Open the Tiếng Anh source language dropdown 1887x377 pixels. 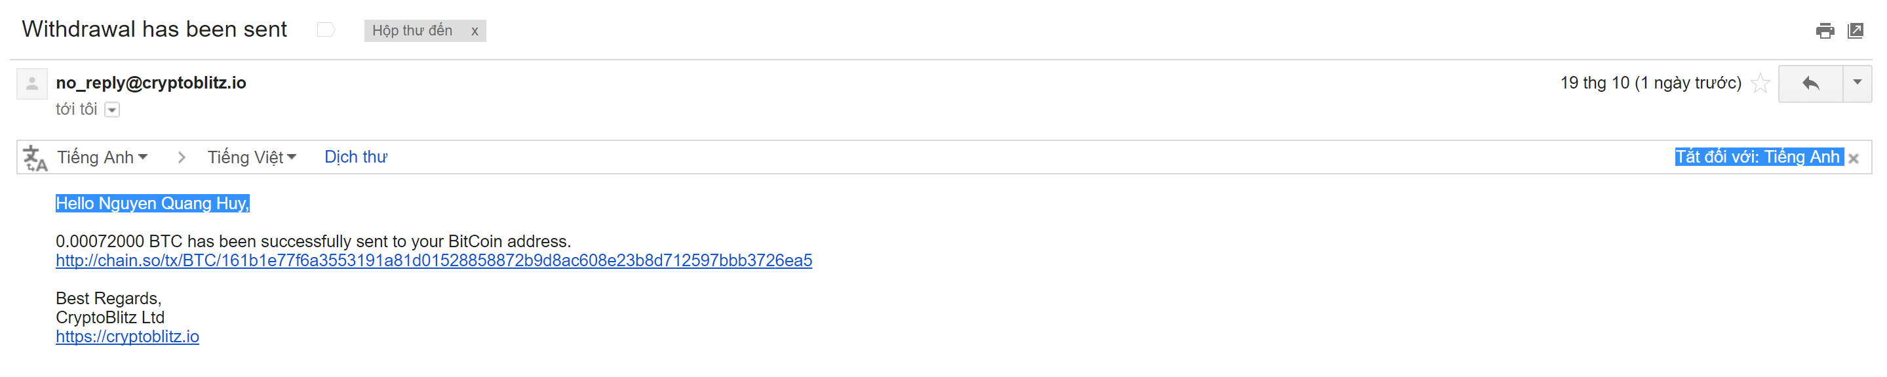[x=102, y=157]
